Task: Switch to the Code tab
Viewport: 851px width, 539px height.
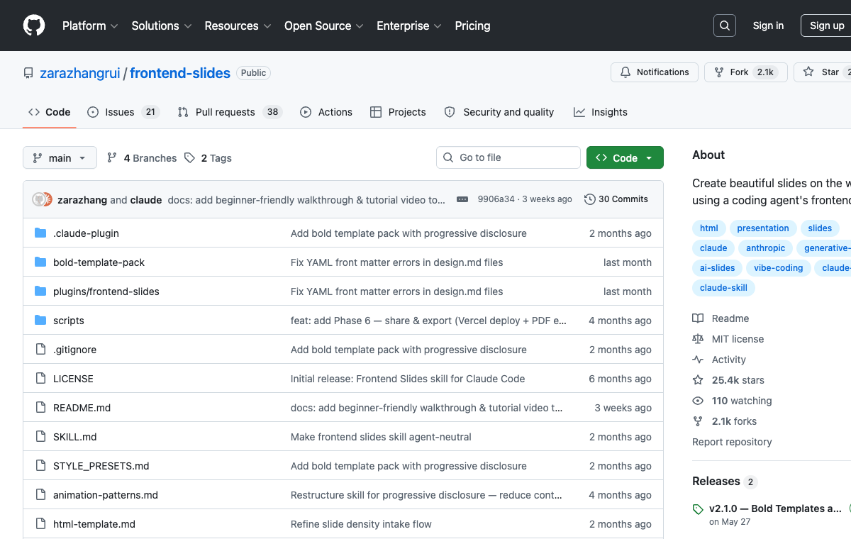Action: click(x=50, y=112)
